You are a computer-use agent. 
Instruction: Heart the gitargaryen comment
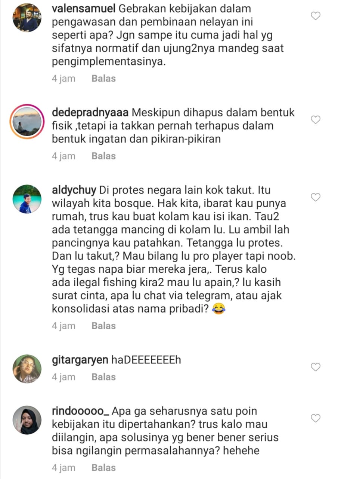point(316,367)
